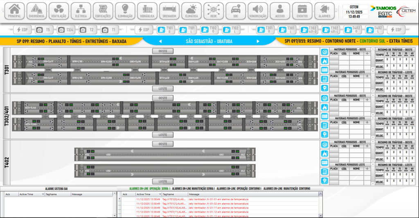Click left arrow beside São Sebastião - Ubatuba

[x=160, y=41]
